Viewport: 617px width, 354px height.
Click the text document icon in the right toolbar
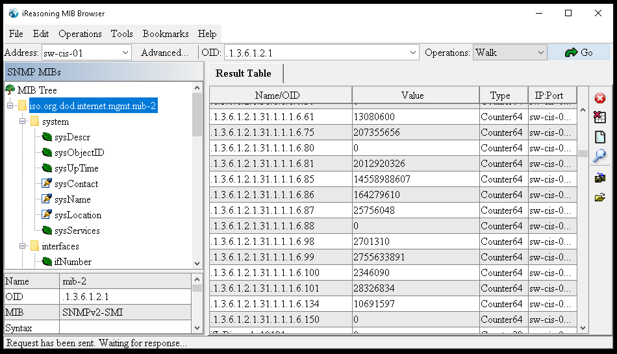coord(599,137)
